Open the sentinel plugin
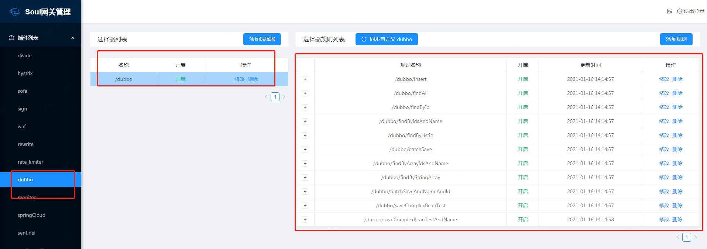The height and width of the screenshot is (249, 707). [x=41, y=233]
